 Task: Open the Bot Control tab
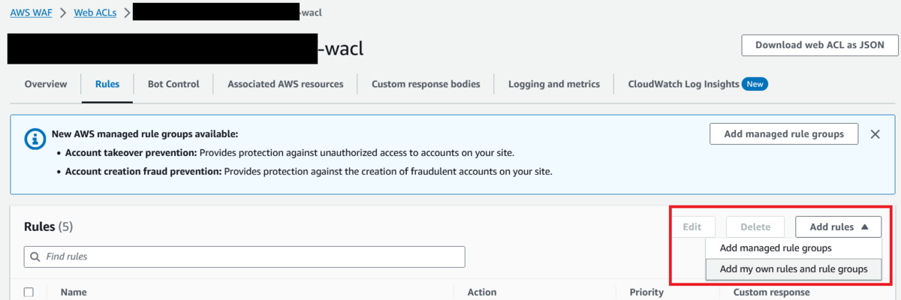click(x=173, y=84)
